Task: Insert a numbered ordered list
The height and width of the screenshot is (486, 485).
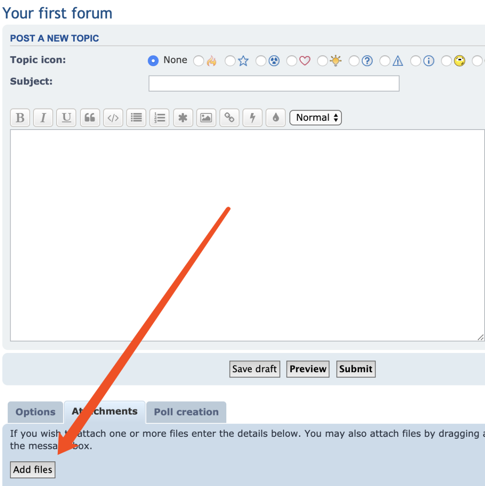Action: pos(160,118)
